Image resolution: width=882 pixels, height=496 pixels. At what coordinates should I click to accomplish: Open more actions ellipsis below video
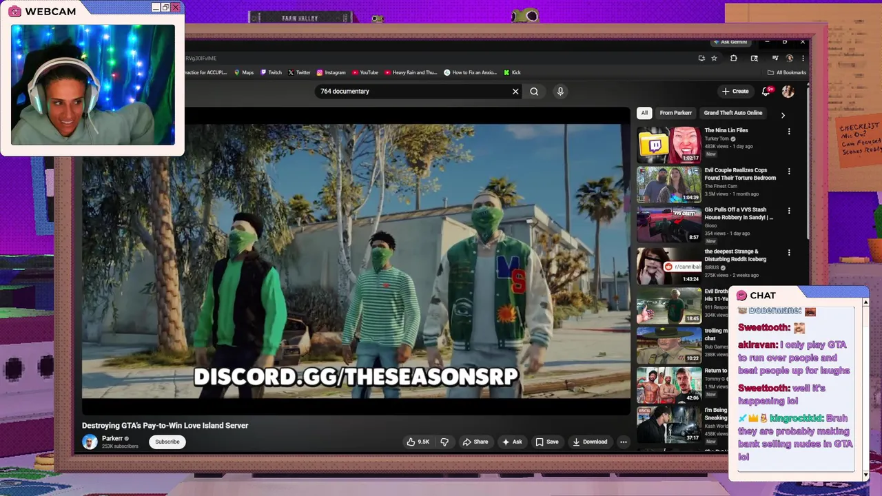623,442
